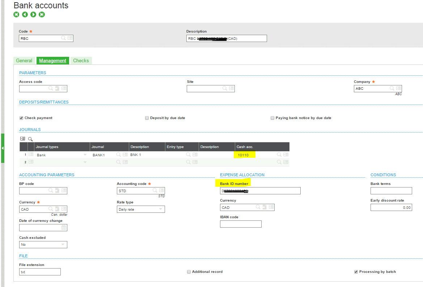The image size is (423, 287).
Task: Open the calendar for Date of currency change
Action: [64, 228]
